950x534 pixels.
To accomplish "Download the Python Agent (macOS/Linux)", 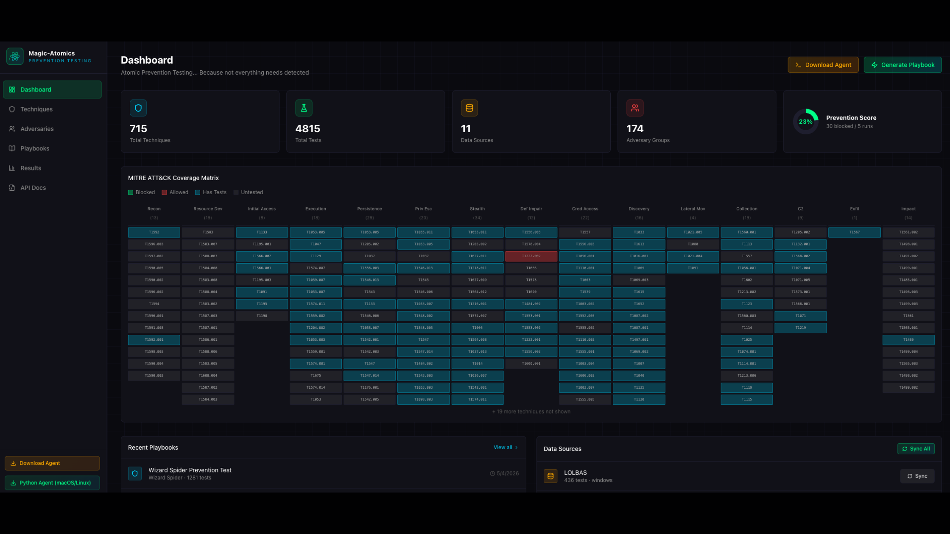I will tap(52, 483).
